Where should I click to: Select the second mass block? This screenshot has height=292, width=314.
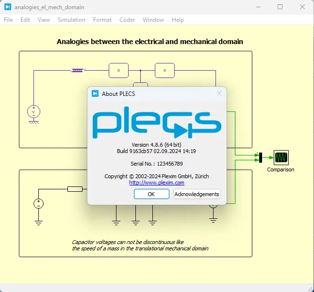click(165, 70)
